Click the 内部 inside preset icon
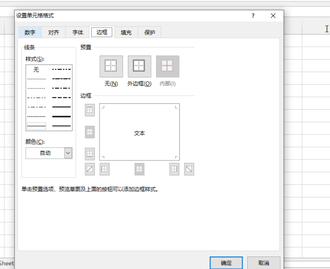 [167, 66]
